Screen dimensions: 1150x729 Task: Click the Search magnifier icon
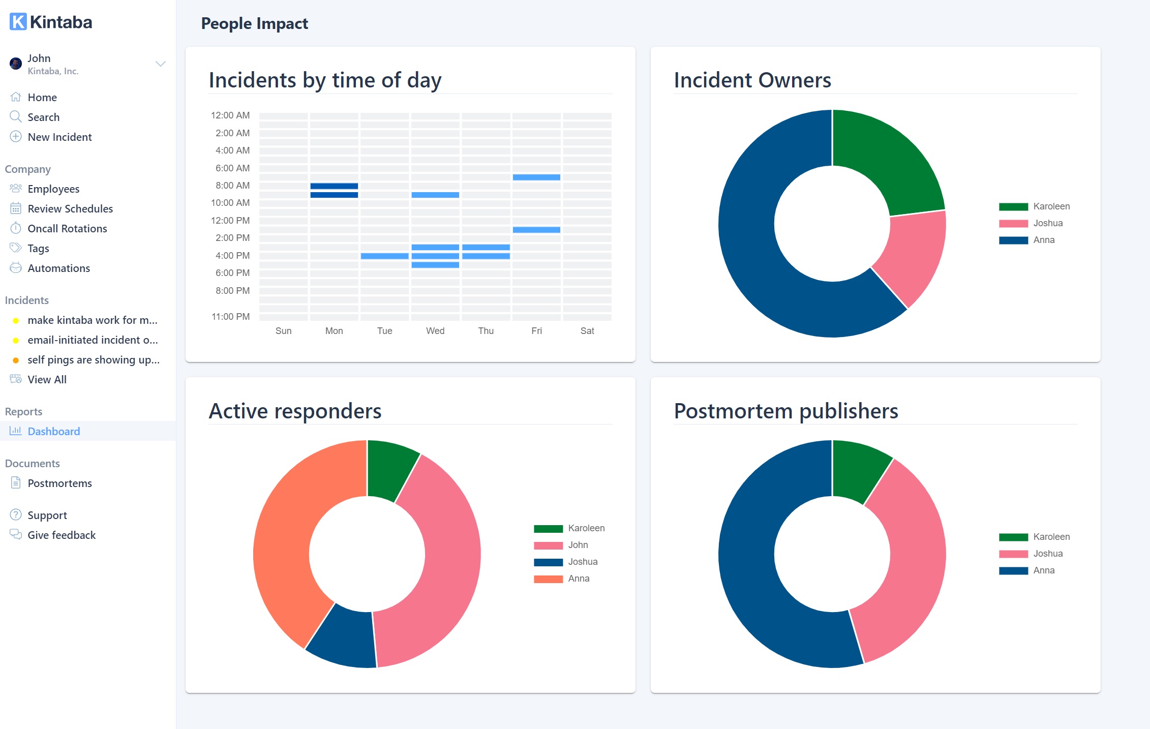coord(16,117)
